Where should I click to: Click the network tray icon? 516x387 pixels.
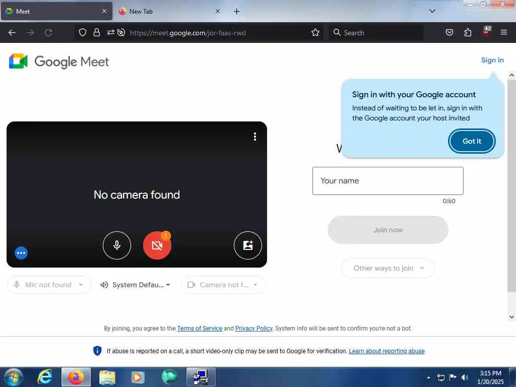click(441, 377)
